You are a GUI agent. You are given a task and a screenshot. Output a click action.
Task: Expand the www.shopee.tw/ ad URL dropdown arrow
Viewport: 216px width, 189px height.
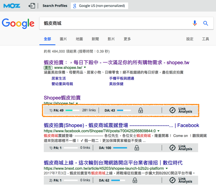(x=85, y=67)
